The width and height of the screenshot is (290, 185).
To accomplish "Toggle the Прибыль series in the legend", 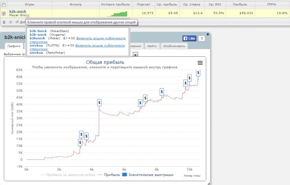I will click(x=109, y=175).
